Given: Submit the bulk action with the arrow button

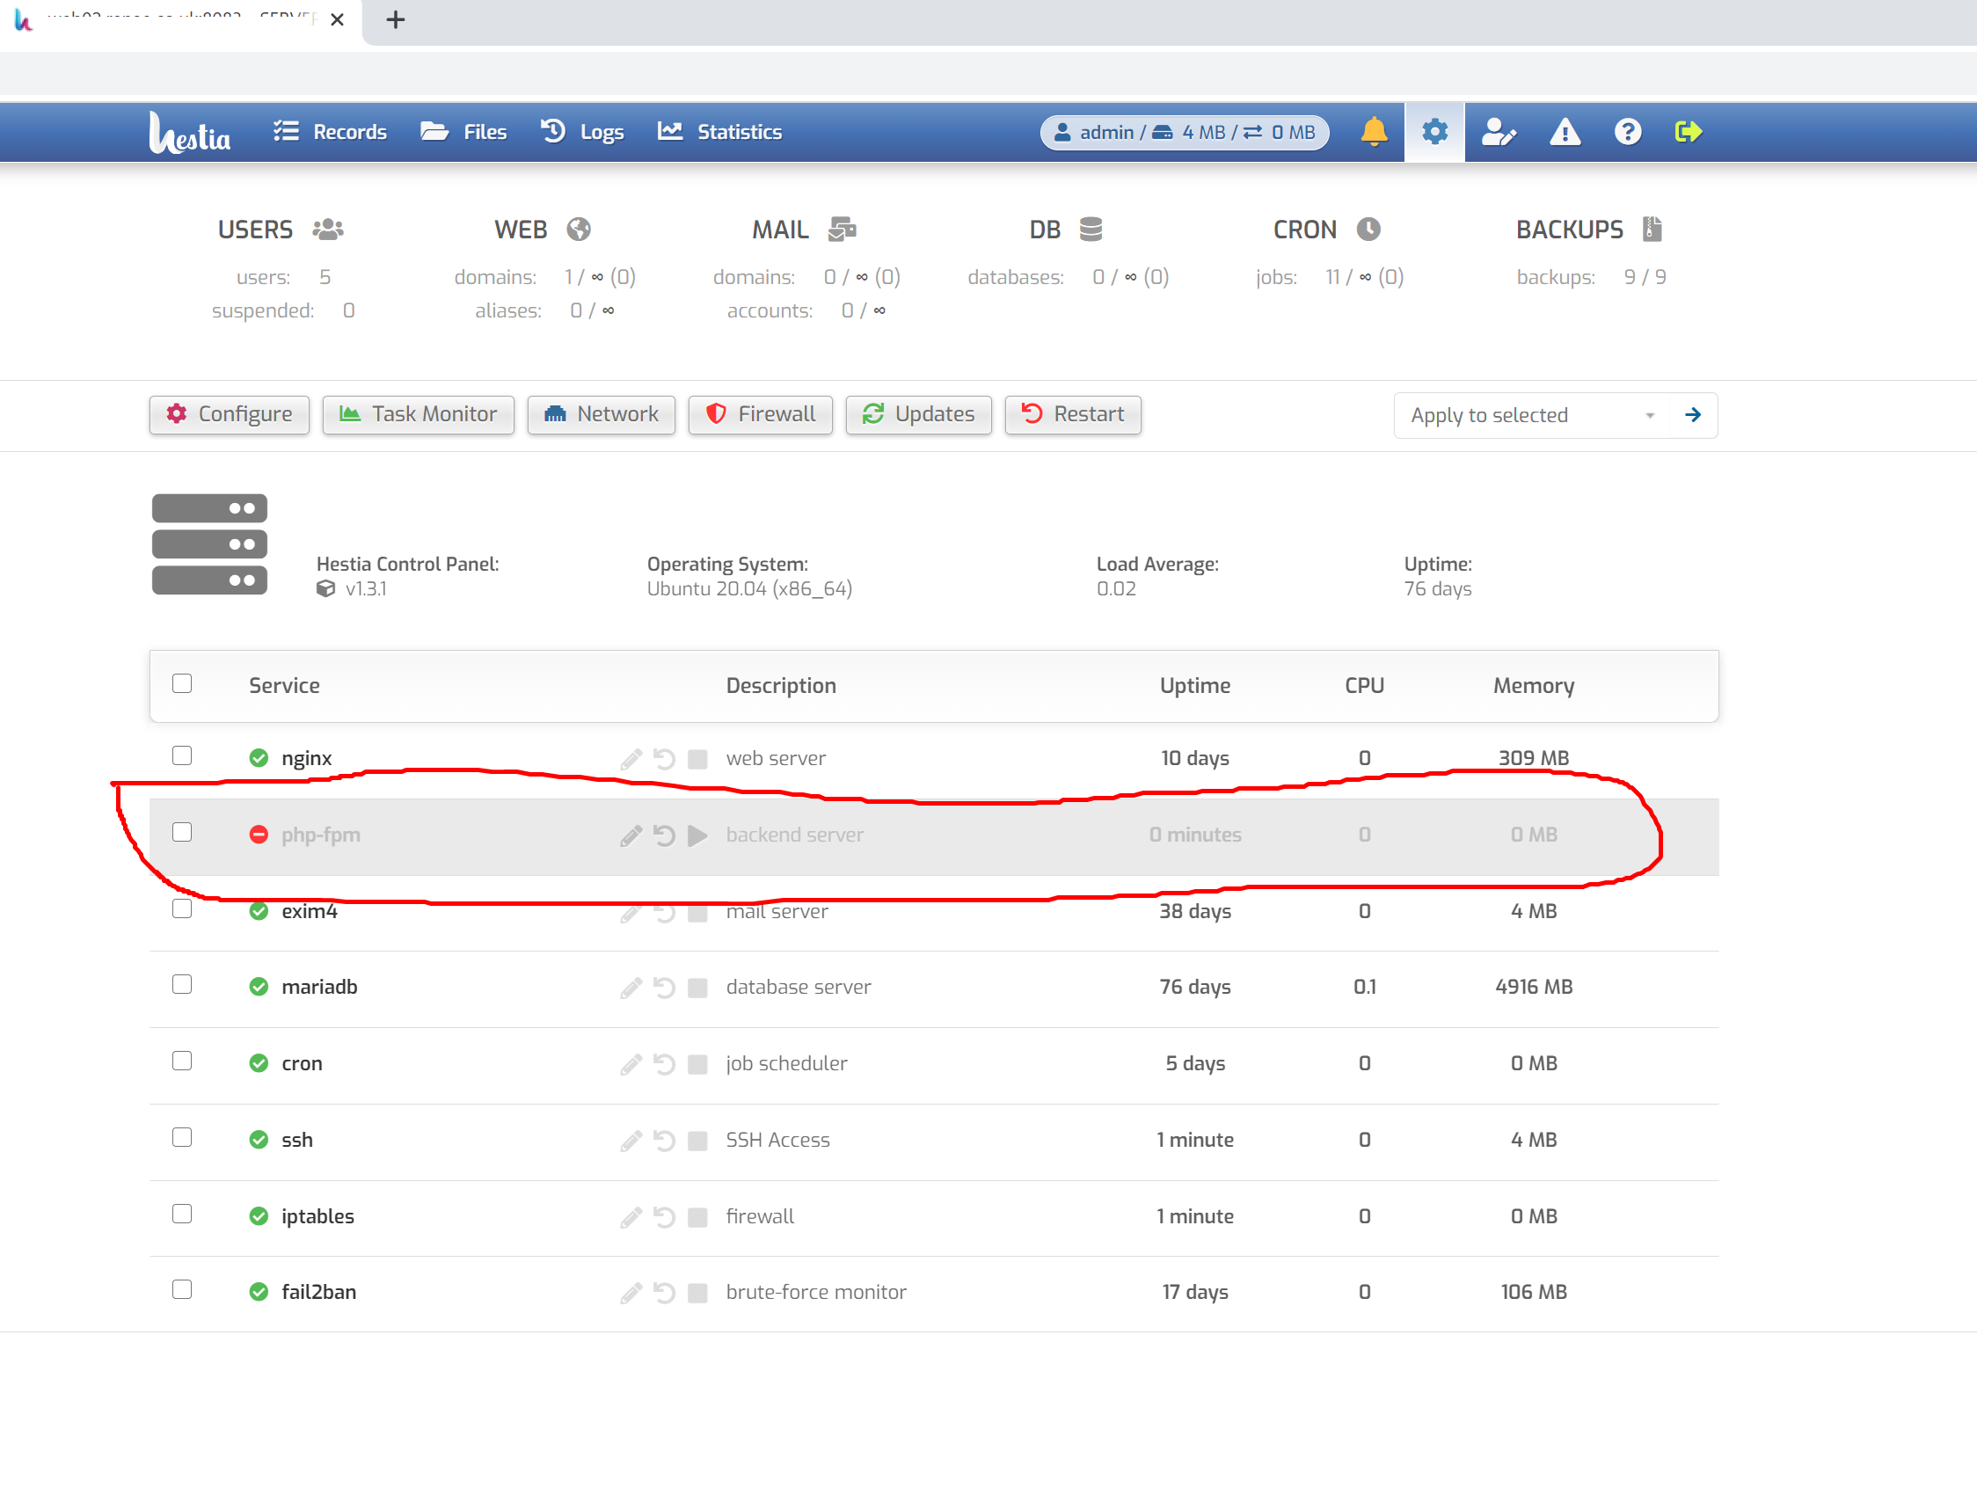Looking at the screenshot, I should pos(1693,414).
